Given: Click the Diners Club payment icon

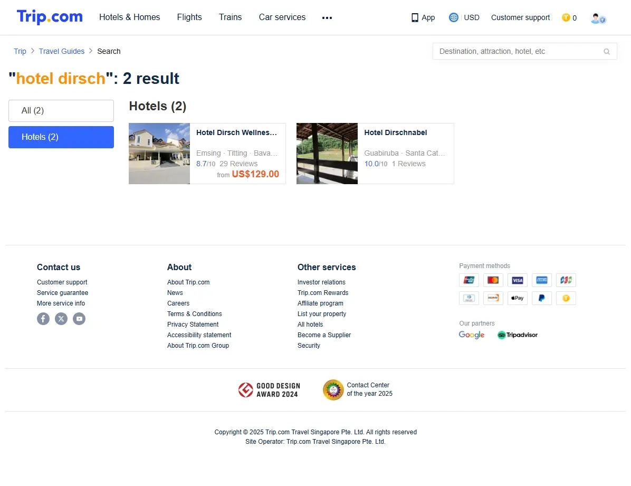Looking at the screenshot, I should click(469, 298).
